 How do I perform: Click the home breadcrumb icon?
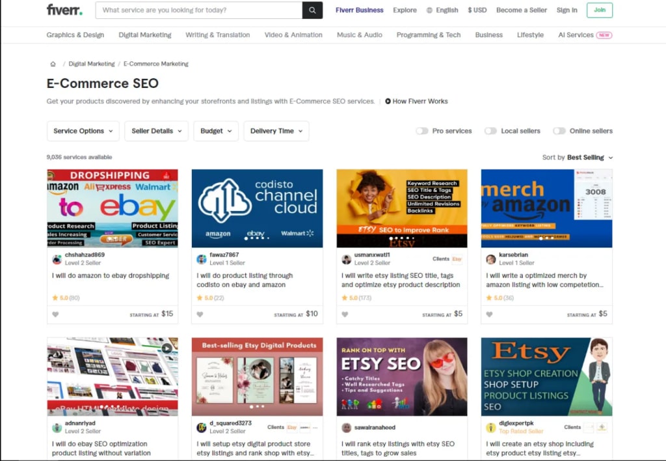pyautogui.click(x=53, y=64)
